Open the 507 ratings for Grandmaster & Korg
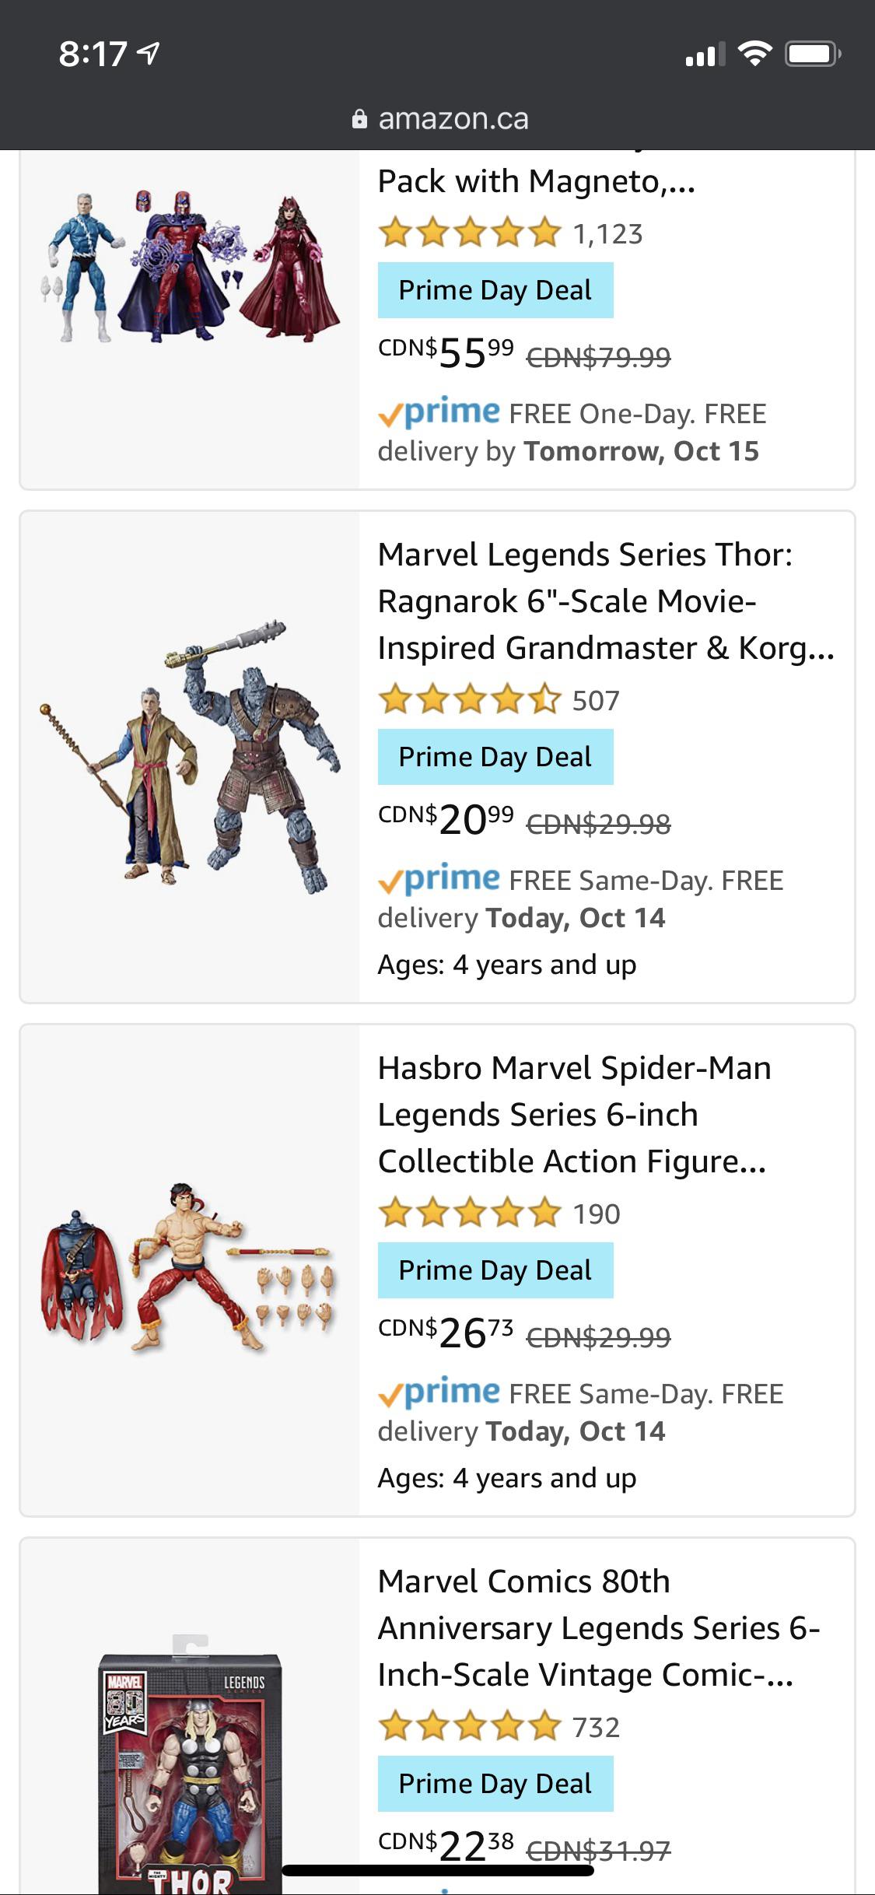Screen dimensions: 875x1895 coord(596,700)
